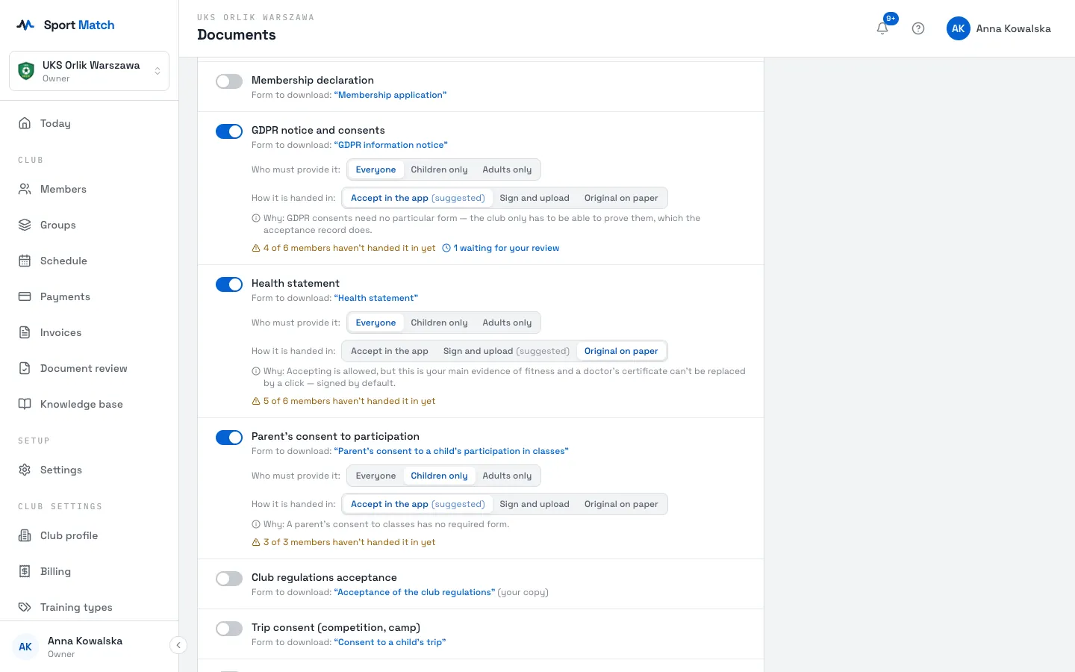Open the "Membership application" form link

pos(390,95)
